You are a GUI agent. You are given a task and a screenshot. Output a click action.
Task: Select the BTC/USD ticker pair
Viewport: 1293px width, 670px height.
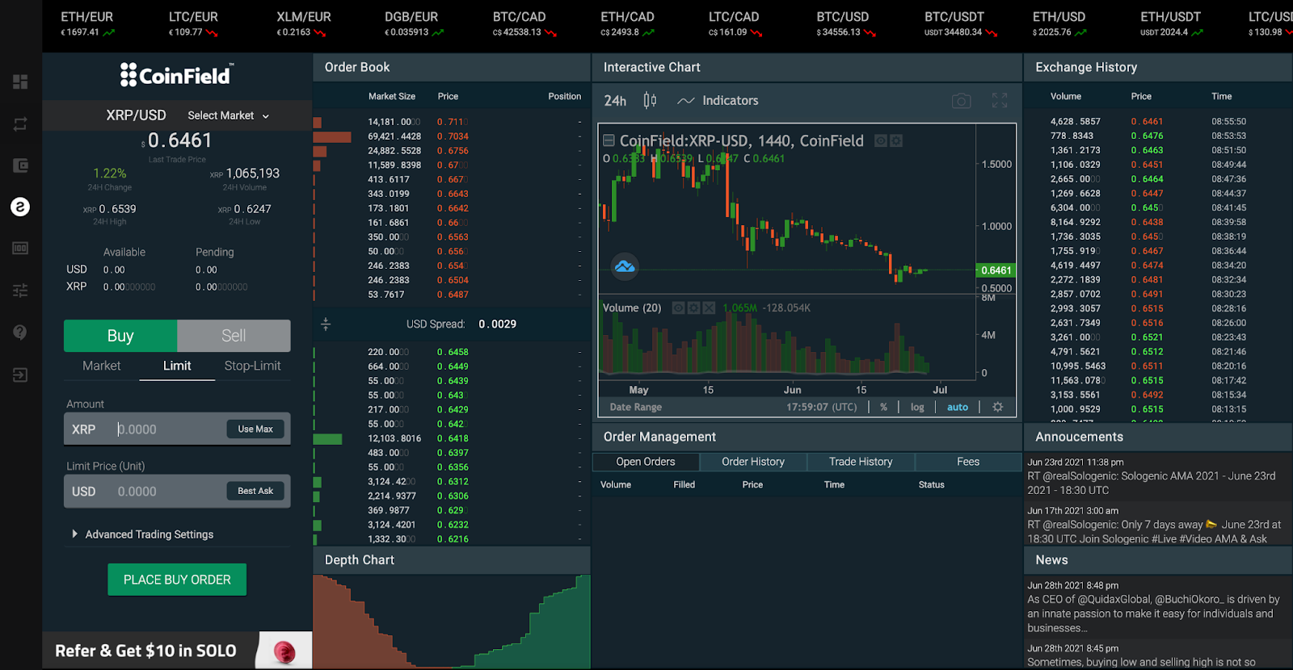pyautogui.click(x=846, y=24)
